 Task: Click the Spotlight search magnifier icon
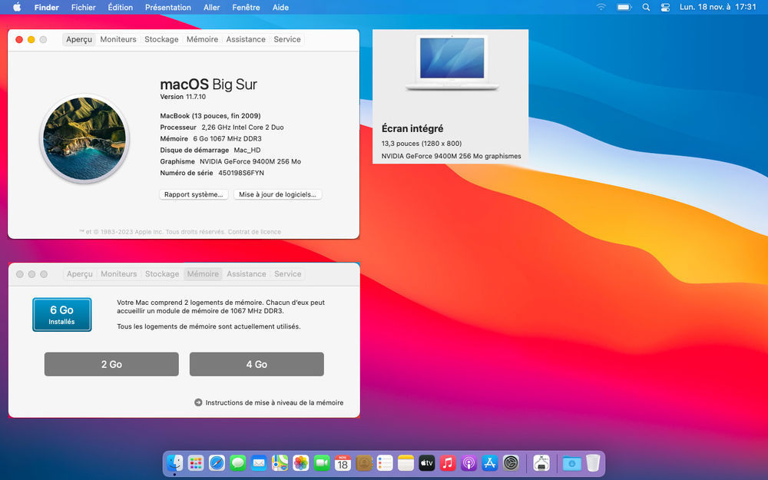[x=645, y=7]
